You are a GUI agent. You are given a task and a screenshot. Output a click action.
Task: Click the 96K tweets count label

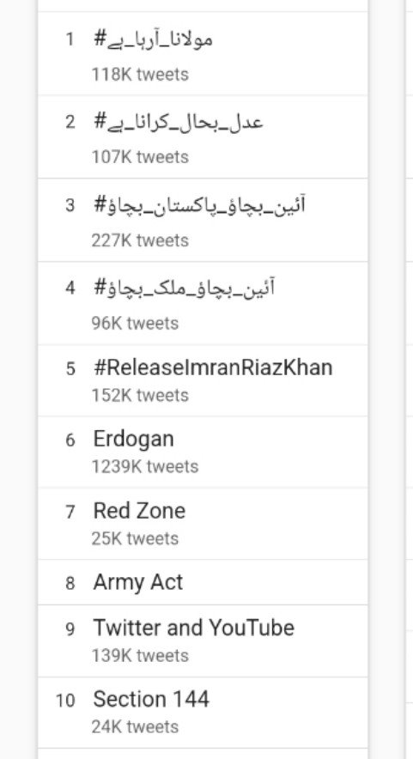pyautogui.click(x=135, y=324)
